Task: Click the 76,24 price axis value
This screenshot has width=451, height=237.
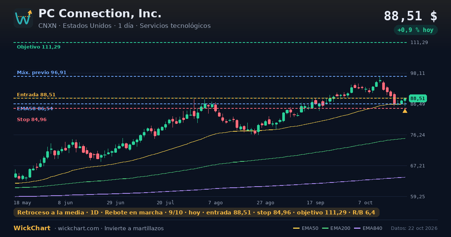Action: pos(418,135)
